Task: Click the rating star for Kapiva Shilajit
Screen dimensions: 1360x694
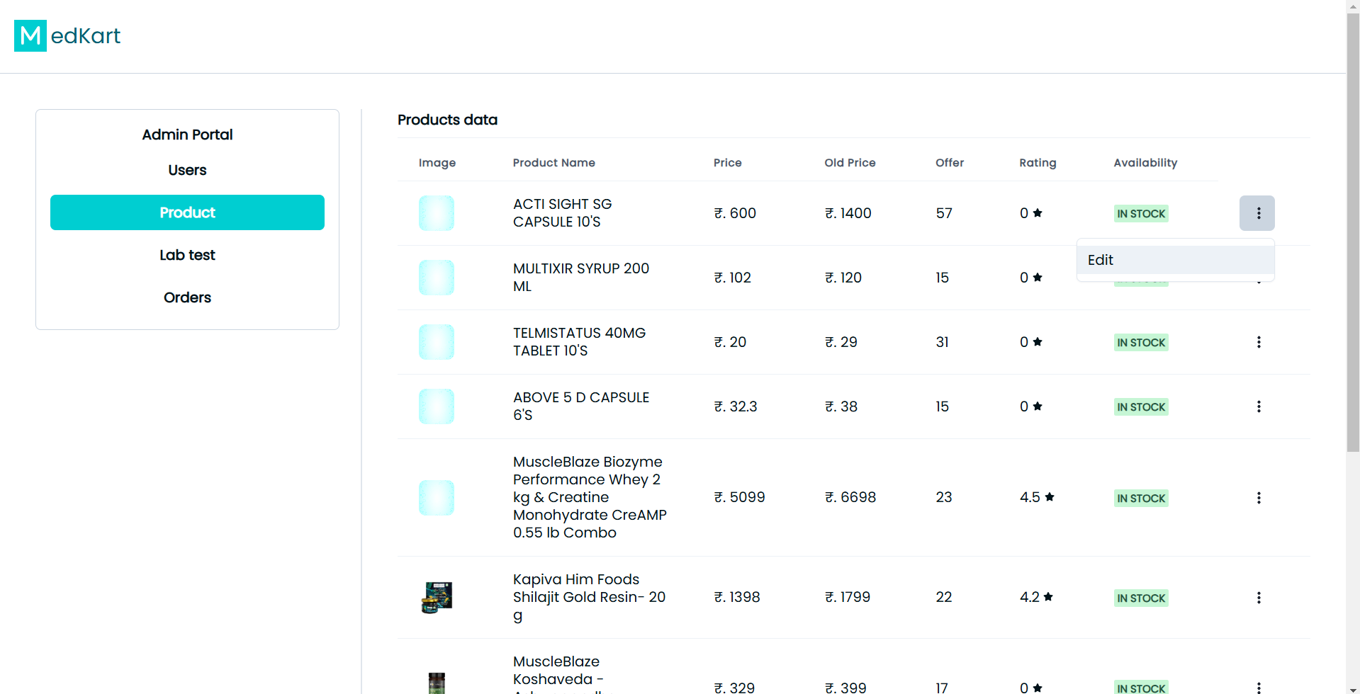Action: click(1048, 597)
